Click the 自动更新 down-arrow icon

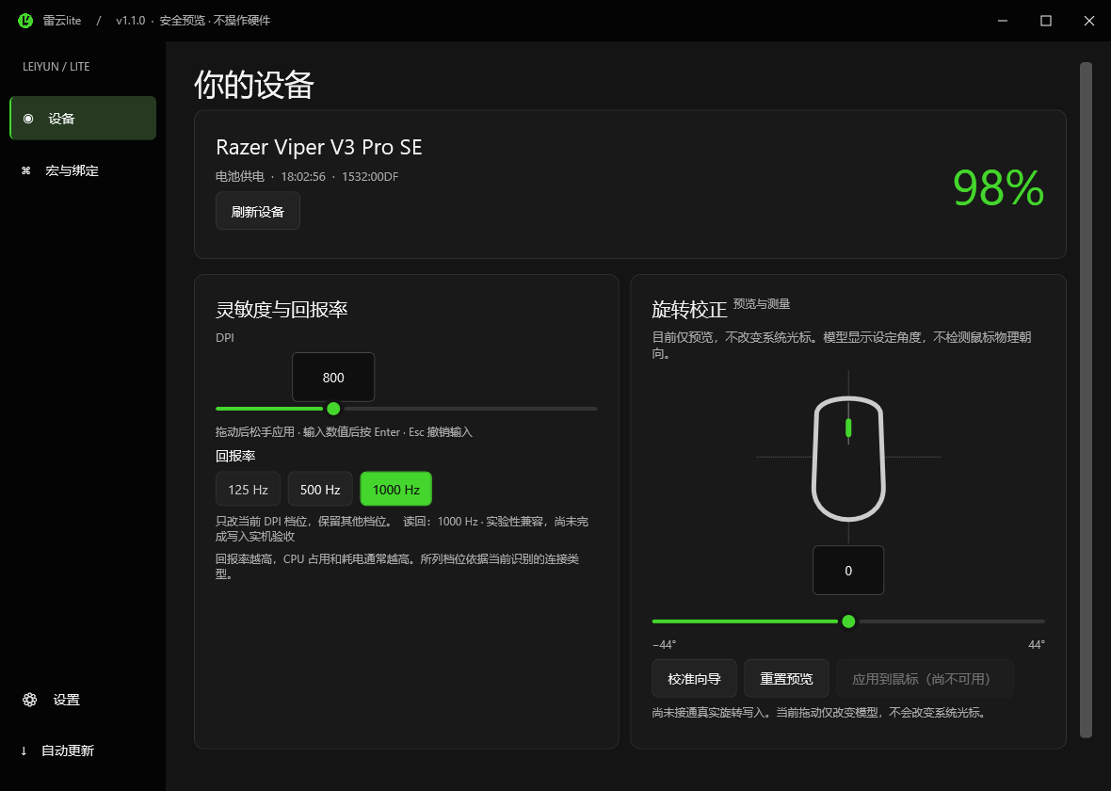24,751
